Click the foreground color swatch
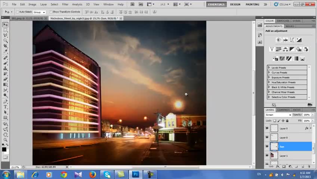 (4, 149)
